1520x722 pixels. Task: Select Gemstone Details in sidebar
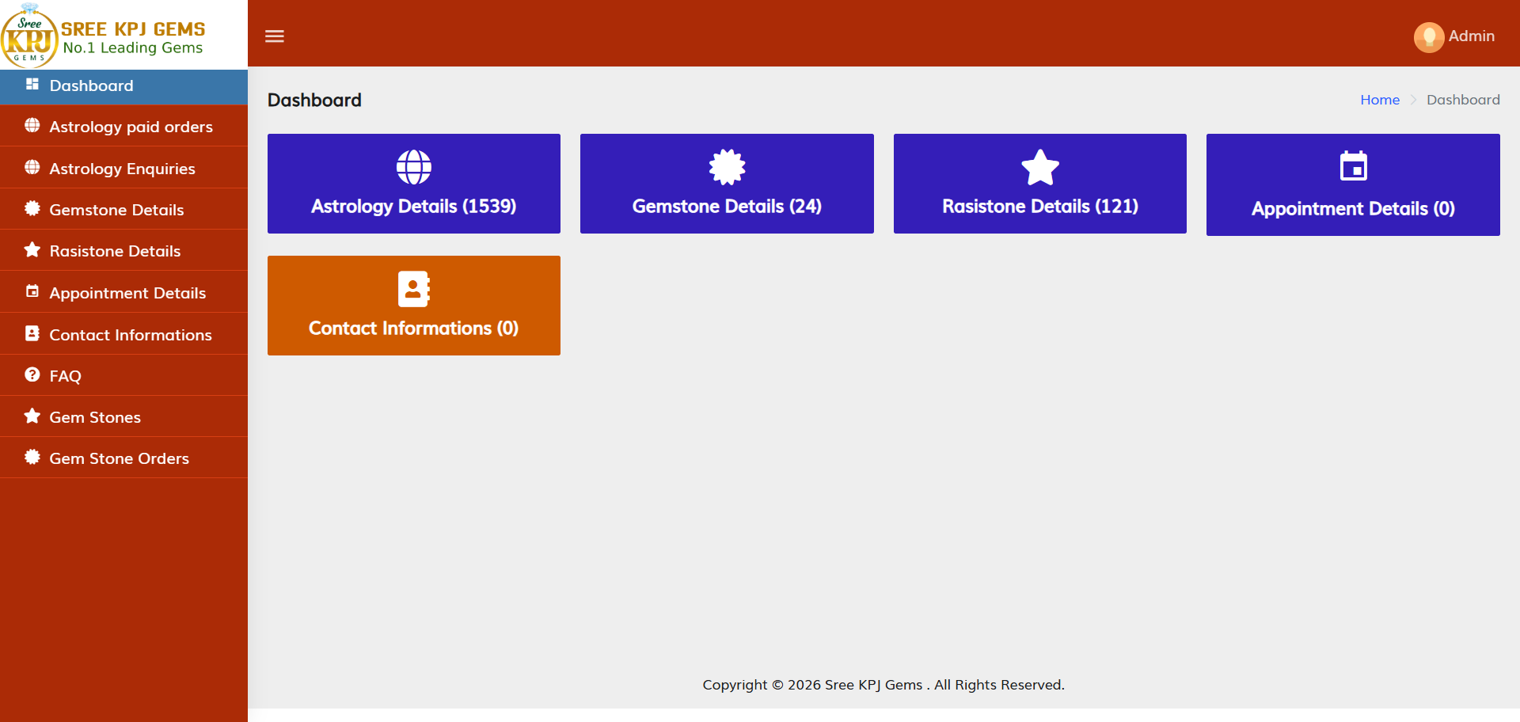tap(123, 209)
